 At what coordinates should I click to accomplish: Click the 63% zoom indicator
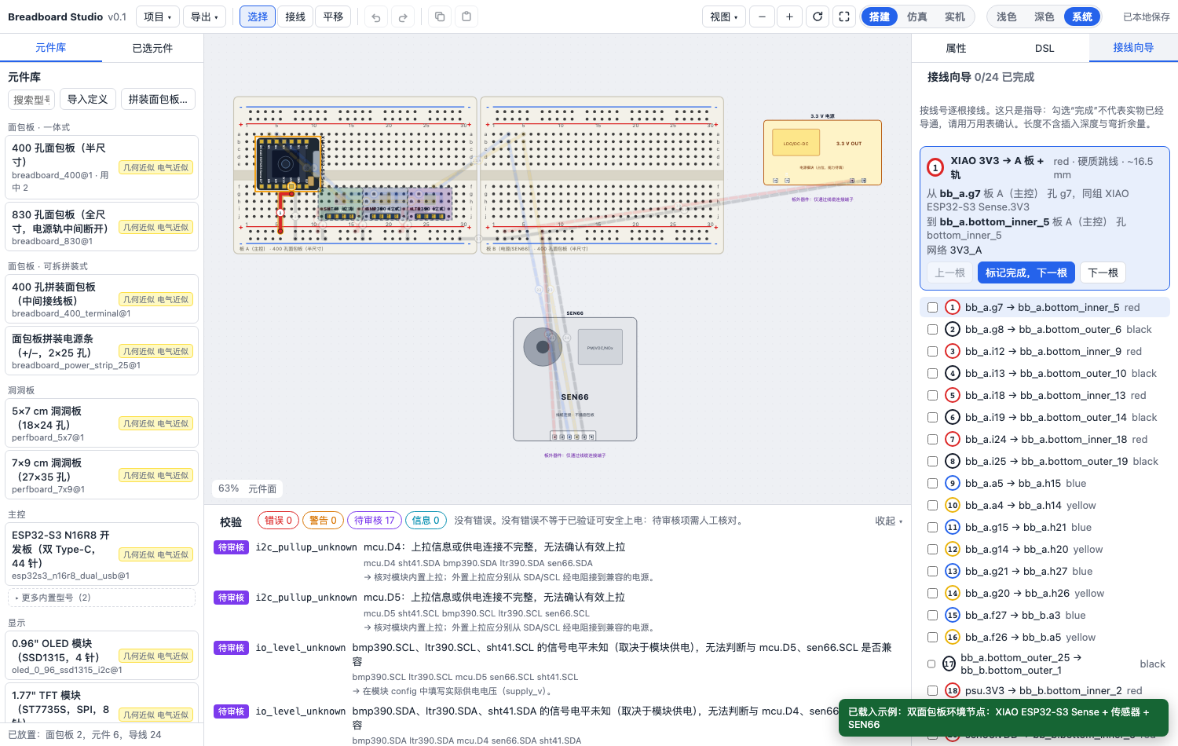[229, 488]
